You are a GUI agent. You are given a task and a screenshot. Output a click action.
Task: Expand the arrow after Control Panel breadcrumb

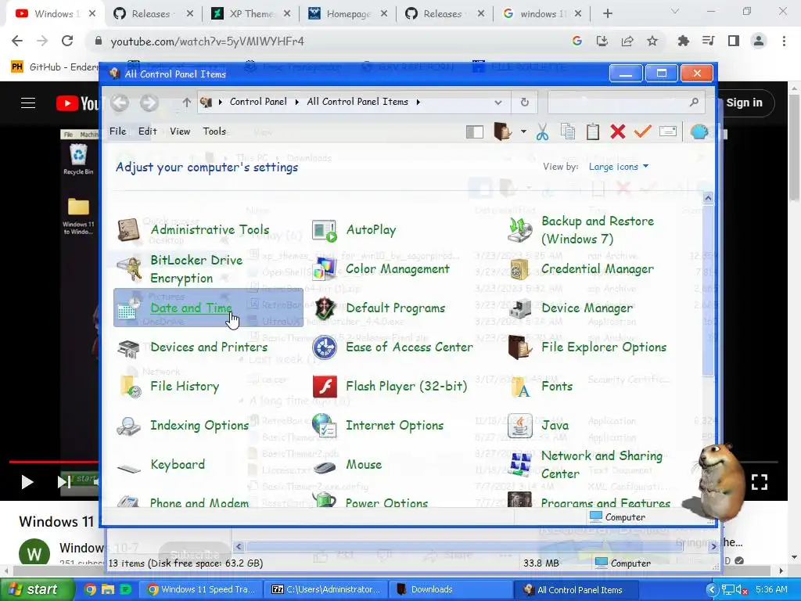(x=296, y=102)
